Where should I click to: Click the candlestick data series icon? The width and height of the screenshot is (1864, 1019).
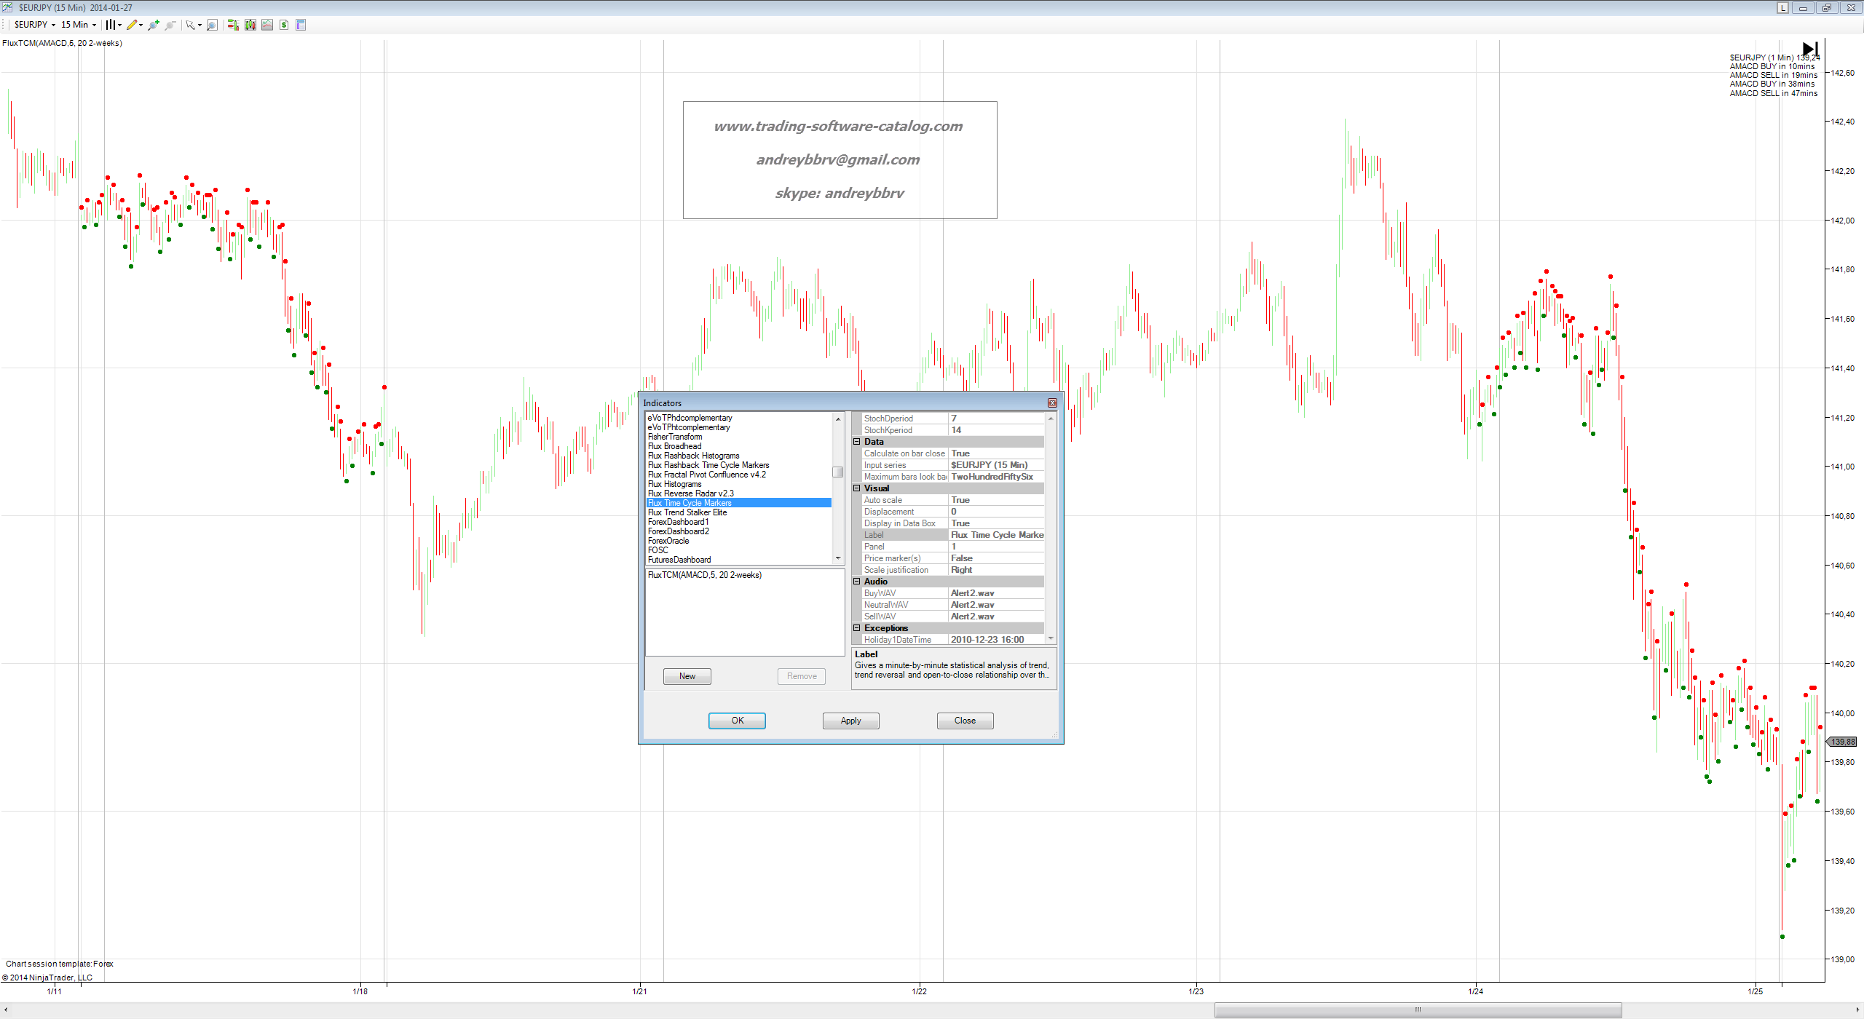[250, 25]
